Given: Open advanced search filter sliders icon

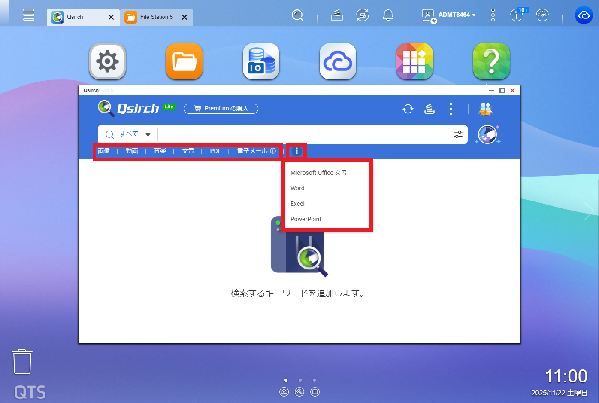Looking at the screenshot, I should click(458, 134).
